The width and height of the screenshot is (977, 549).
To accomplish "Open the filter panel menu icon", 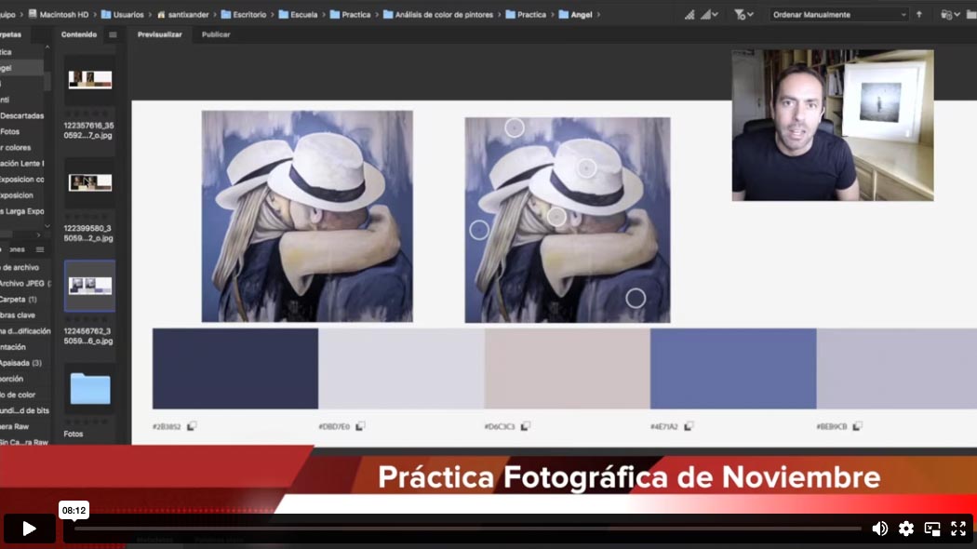I will click(x=40, y=249).
